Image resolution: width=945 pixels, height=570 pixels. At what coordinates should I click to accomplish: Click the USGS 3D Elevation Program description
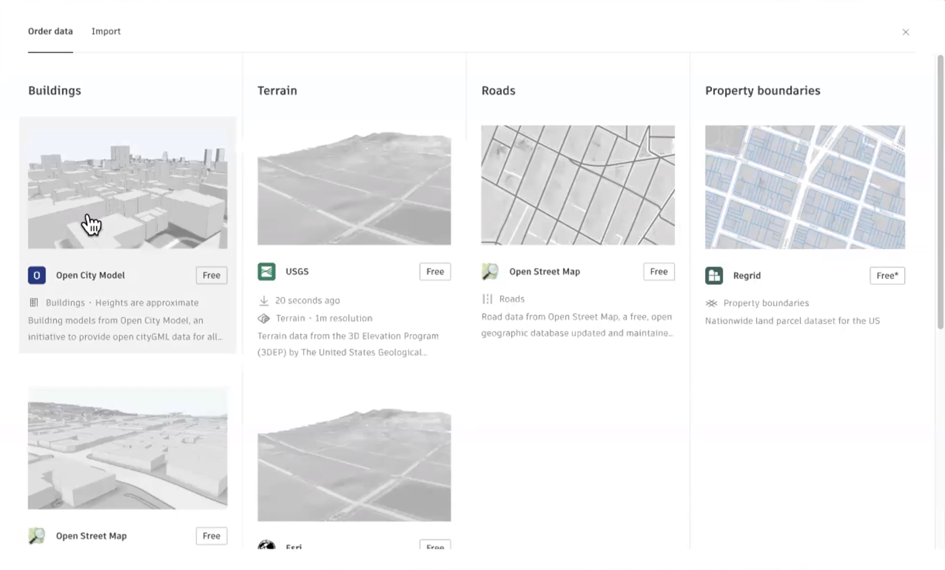click(x=348, y=344)
